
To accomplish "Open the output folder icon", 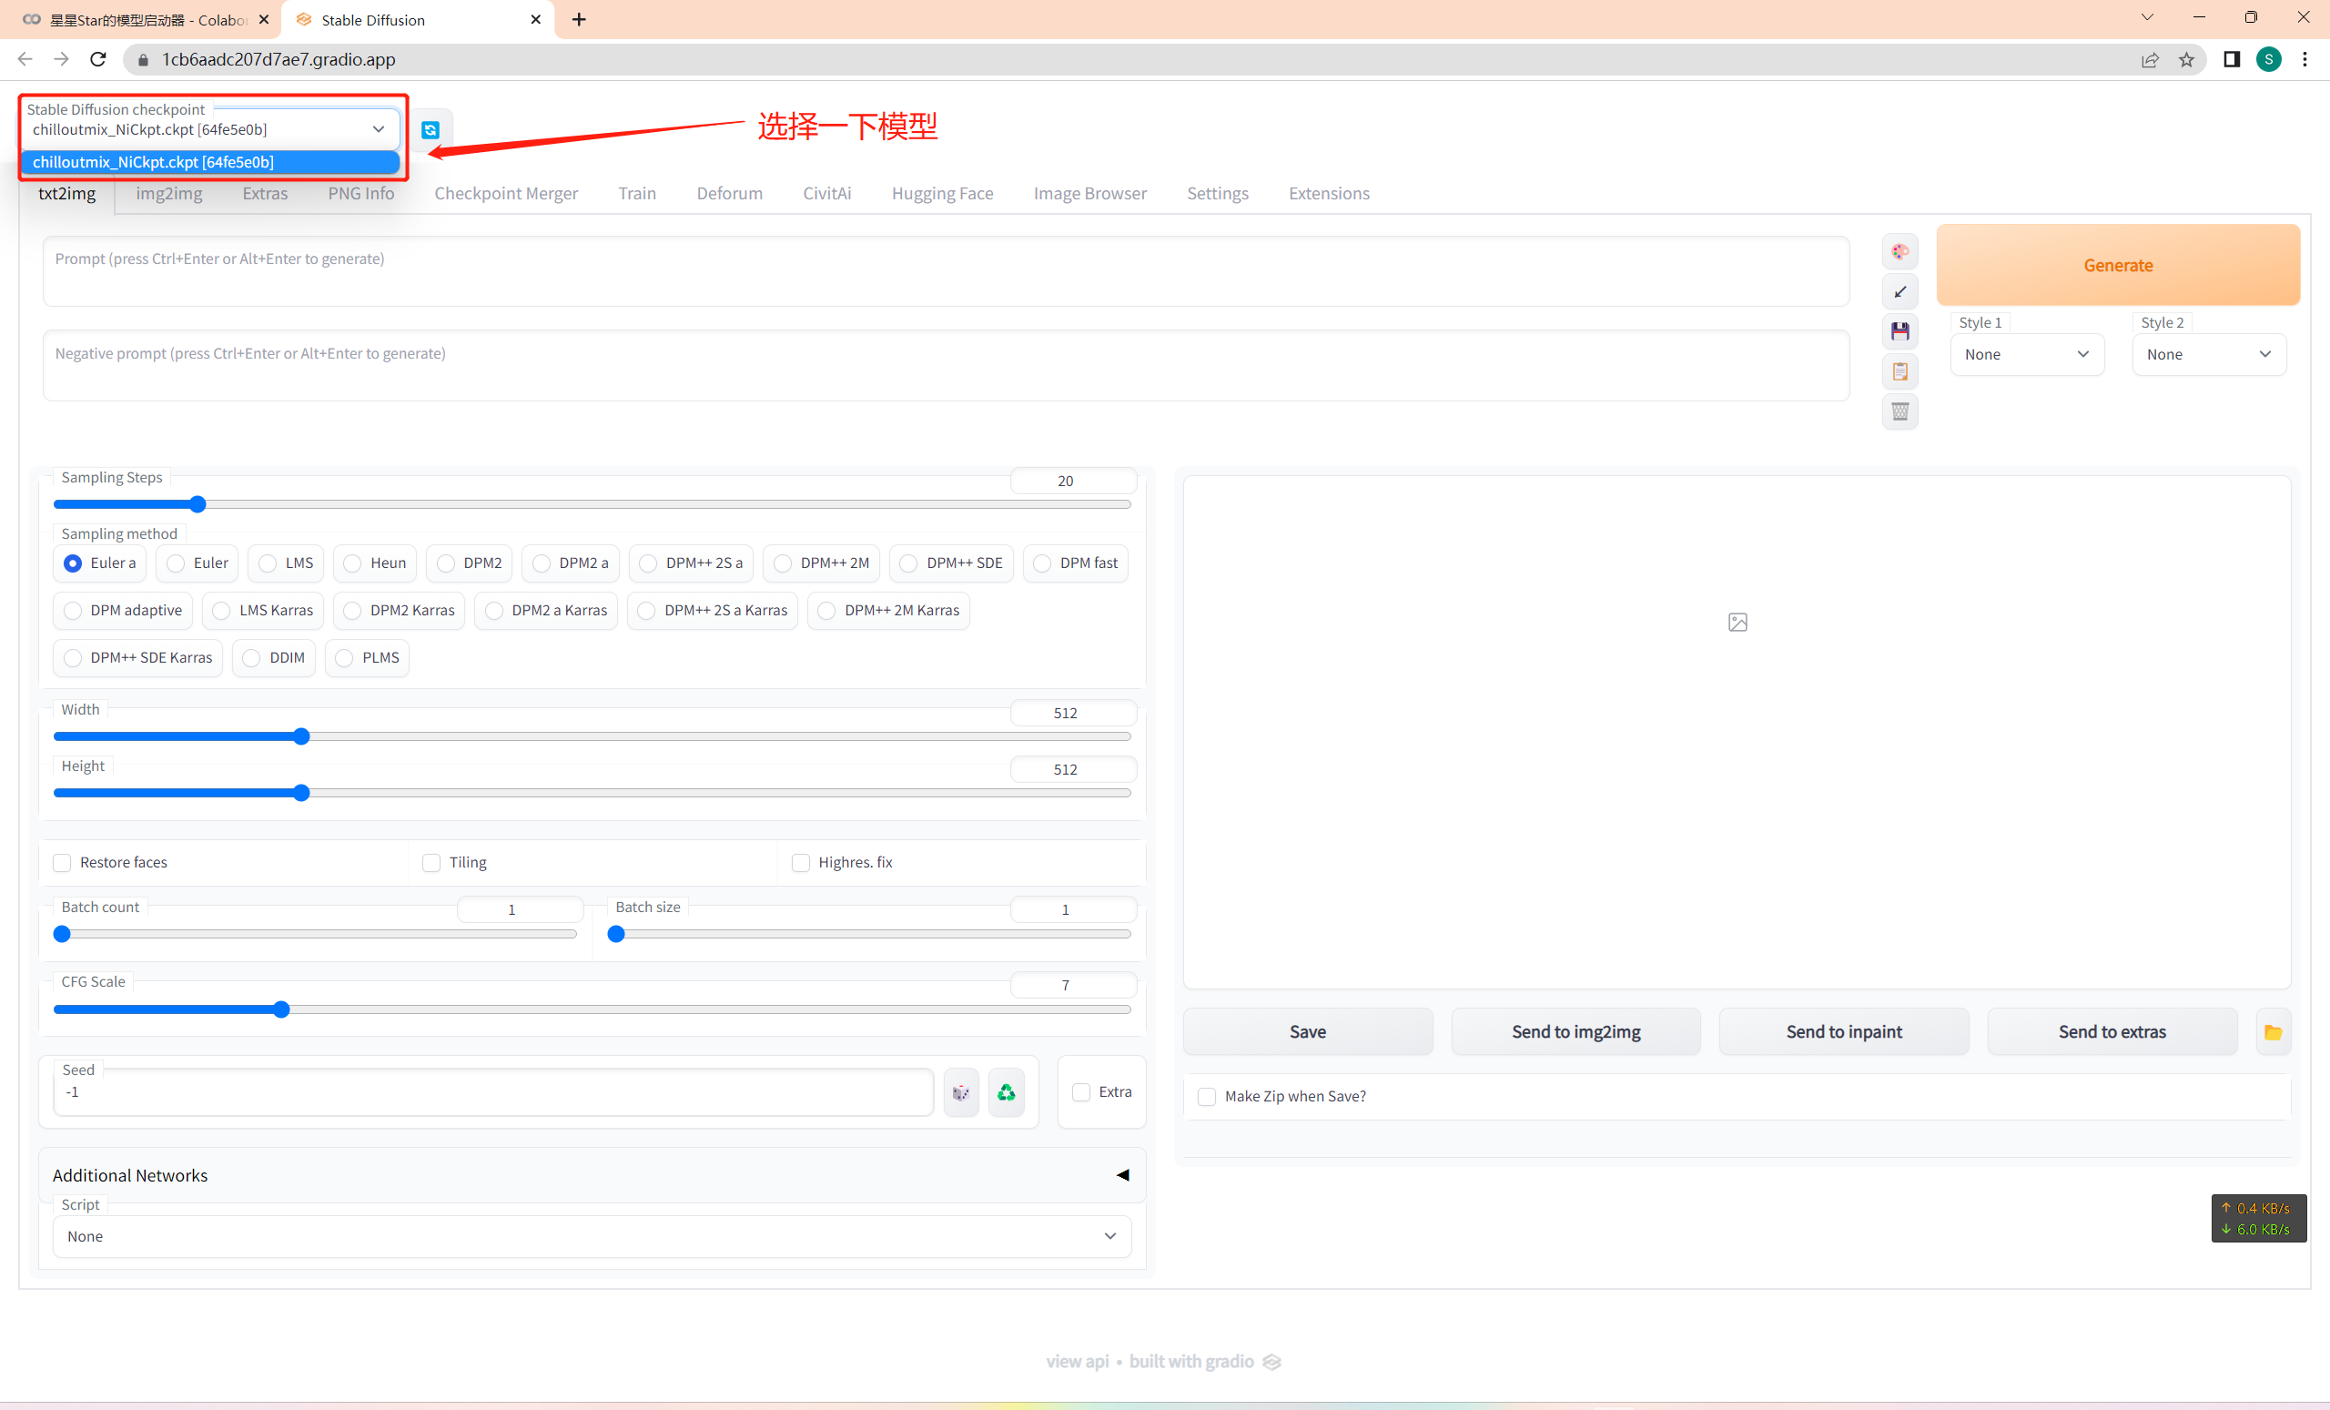I will point(2273,1031).
